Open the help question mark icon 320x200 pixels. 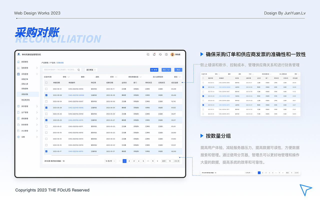[166, 54]
